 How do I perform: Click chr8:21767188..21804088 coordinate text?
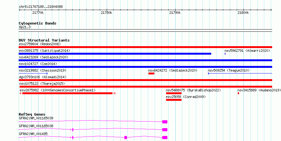coord(41,7)
